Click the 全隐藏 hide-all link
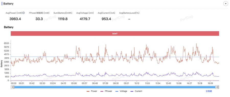The height and width of the screenshot is (97, 230). point(209,91)
